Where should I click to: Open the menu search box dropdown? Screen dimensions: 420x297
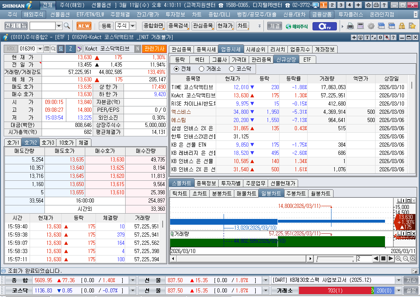tap(59, 26)
